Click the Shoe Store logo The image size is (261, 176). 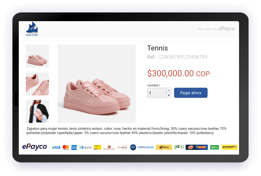click(x=32, y=29)
